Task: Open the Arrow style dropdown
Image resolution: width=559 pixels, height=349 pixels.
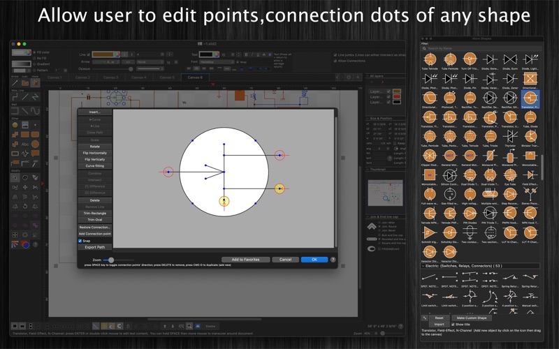Action: 106,62
